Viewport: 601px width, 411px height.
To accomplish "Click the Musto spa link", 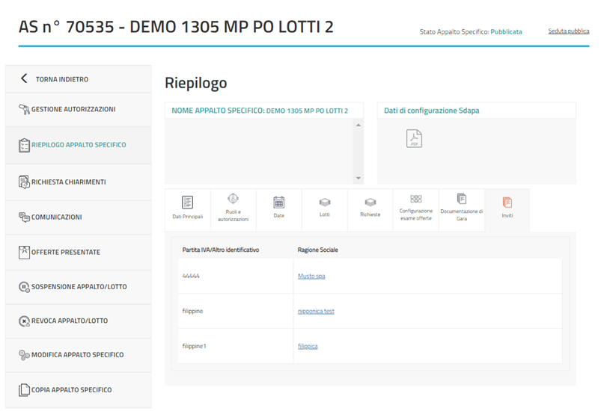I will pyautogui.click(x=311, y=276).
